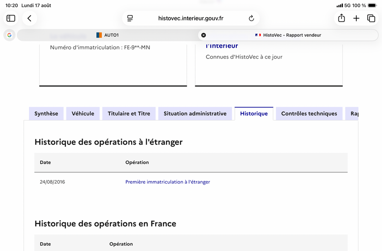This screenshot has width=382, height=251.
Task: Open a new tab with plus icon
Action: (x=356, y=18)
